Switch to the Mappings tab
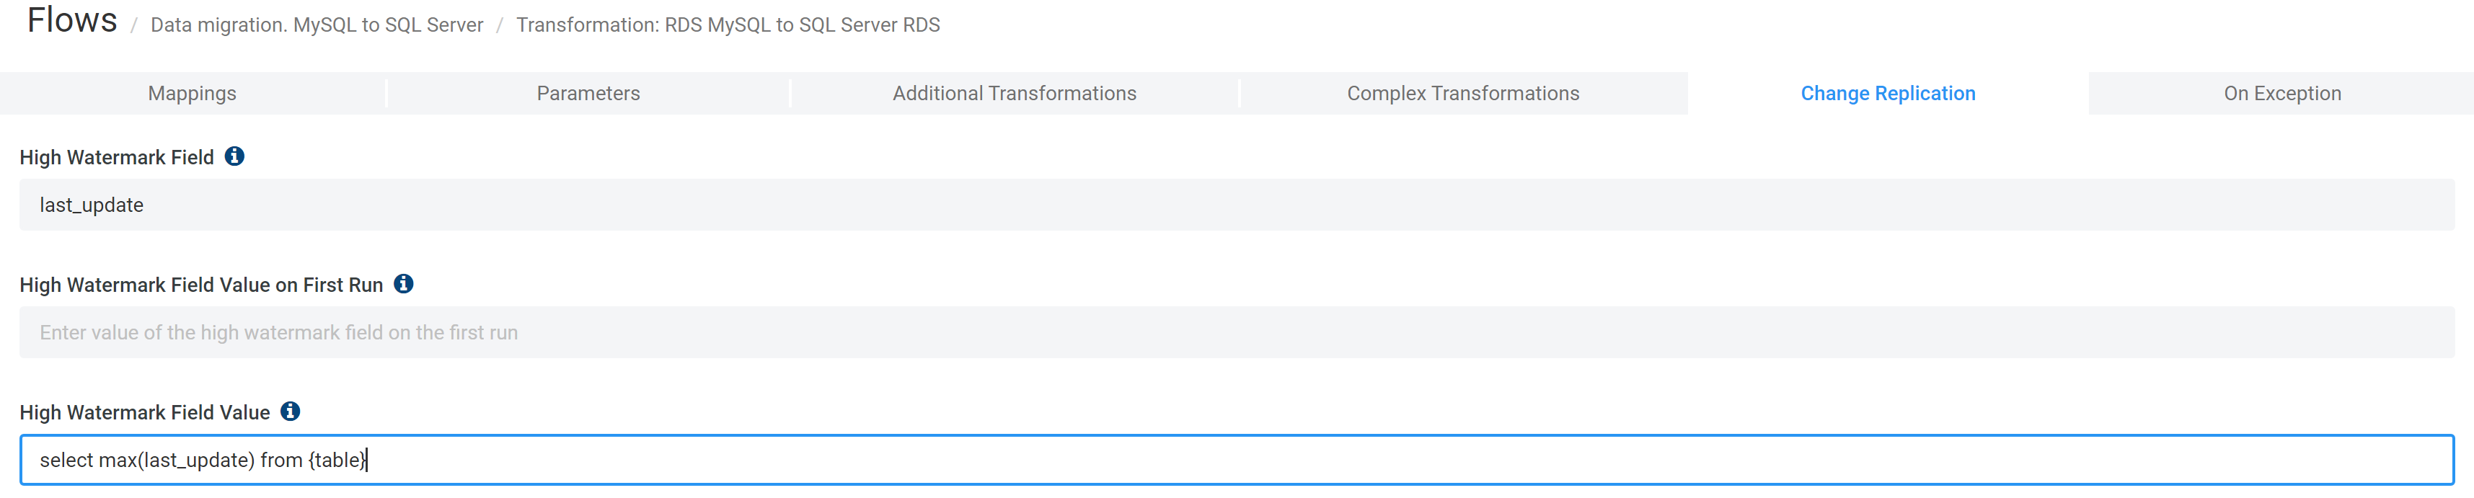 [192, 93]
